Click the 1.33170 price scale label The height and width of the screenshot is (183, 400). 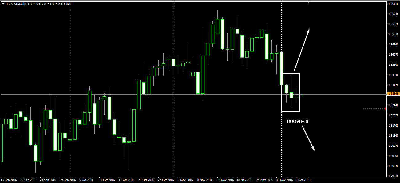click(x=393, y=85)
